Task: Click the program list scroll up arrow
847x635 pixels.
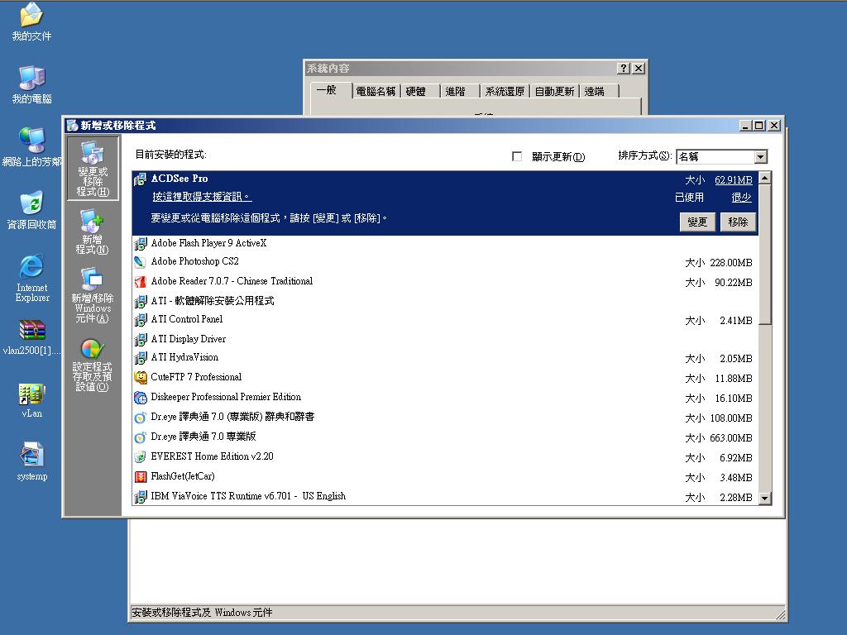Action: point(765,178)
